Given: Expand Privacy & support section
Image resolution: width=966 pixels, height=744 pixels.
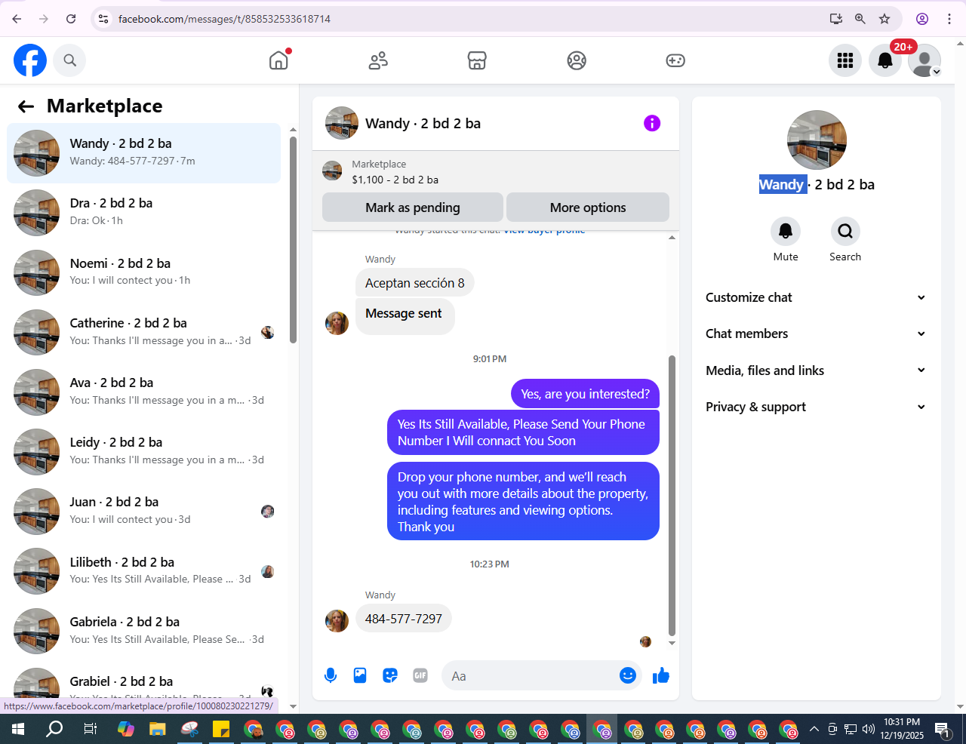Looking at the screenshot, I should point(815,407).
